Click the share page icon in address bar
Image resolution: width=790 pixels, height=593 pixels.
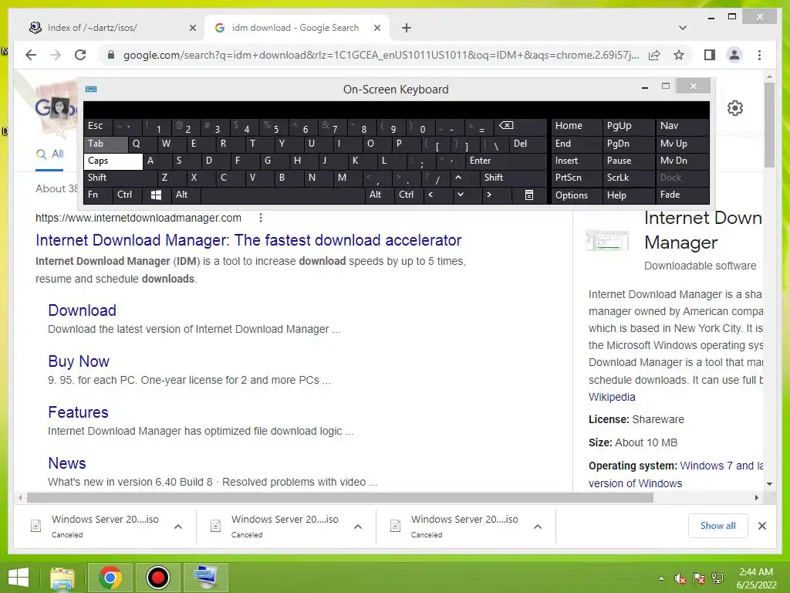654,55
